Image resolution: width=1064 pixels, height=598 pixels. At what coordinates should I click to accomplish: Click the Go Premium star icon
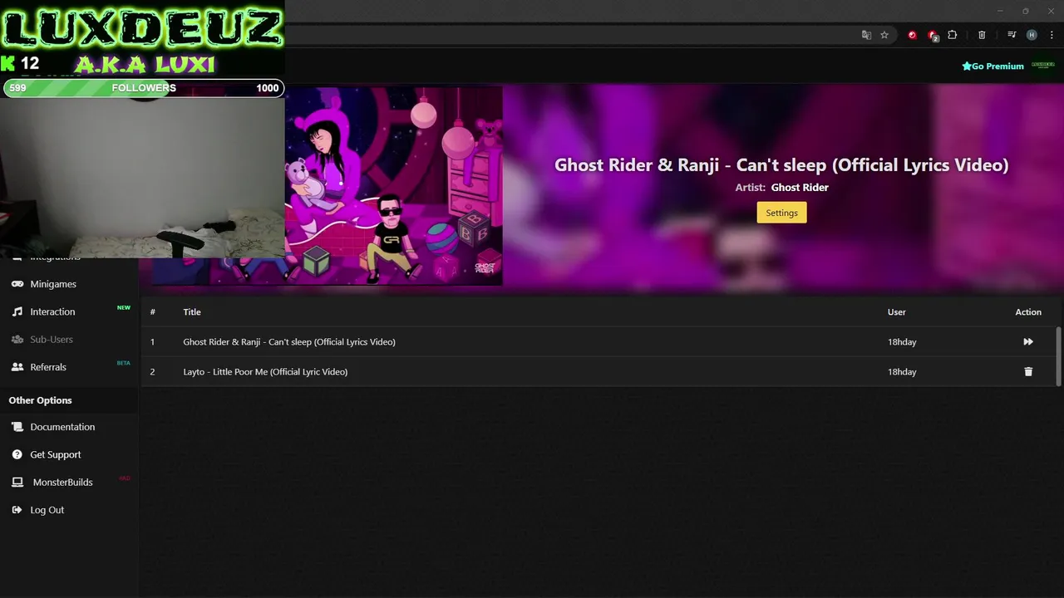pos(967,66)
